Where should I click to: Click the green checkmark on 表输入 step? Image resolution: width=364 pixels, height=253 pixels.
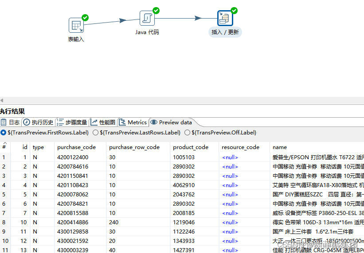point(85,18)
